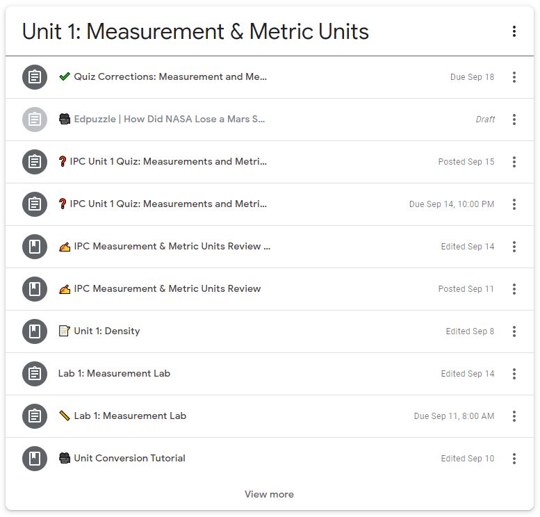
Task: Open the three-dot menu for Unit Conversion Tutorial
Action: 514,459
